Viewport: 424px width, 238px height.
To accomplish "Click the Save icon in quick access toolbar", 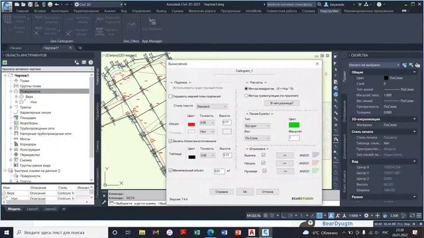I will [30, 5].
